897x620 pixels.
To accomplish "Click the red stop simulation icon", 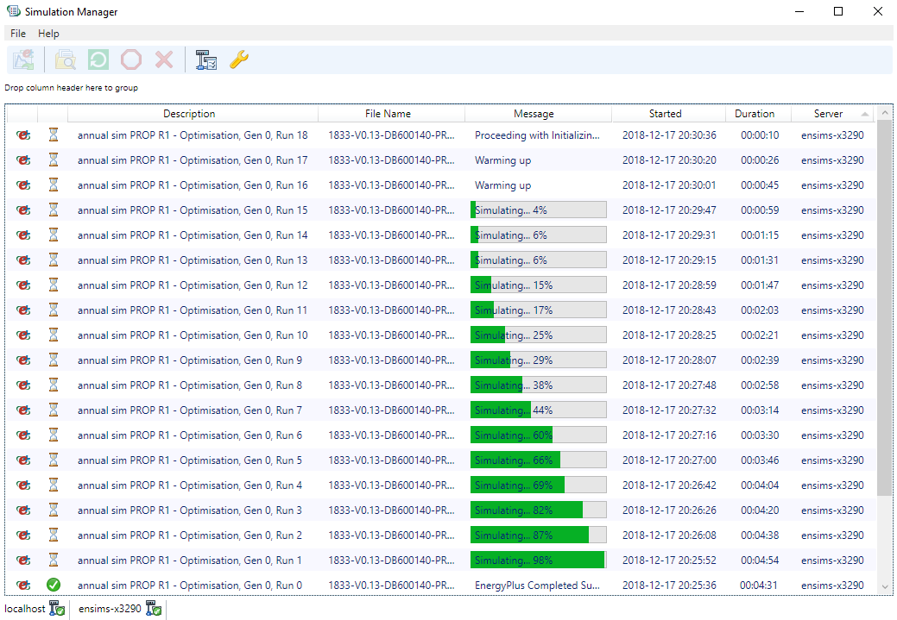I will [131, 59].
